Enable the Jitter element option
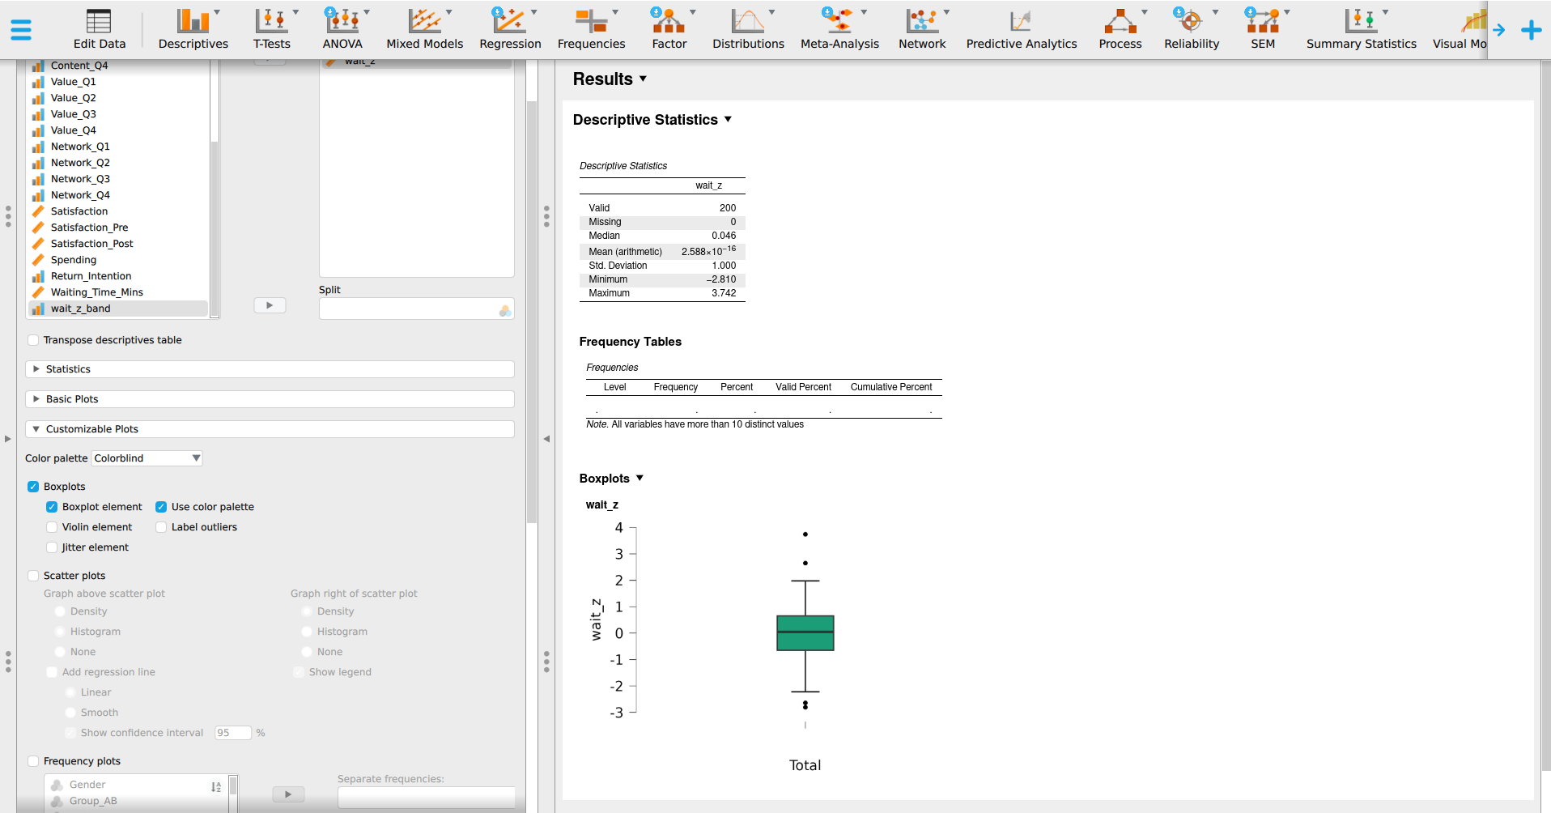The width and height of the screenshot is (1551, 813). (52, 547)
